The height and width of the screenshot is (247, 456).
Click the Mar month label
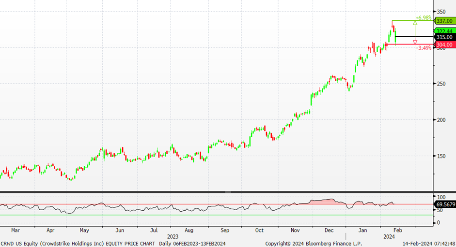pos(16,231)
